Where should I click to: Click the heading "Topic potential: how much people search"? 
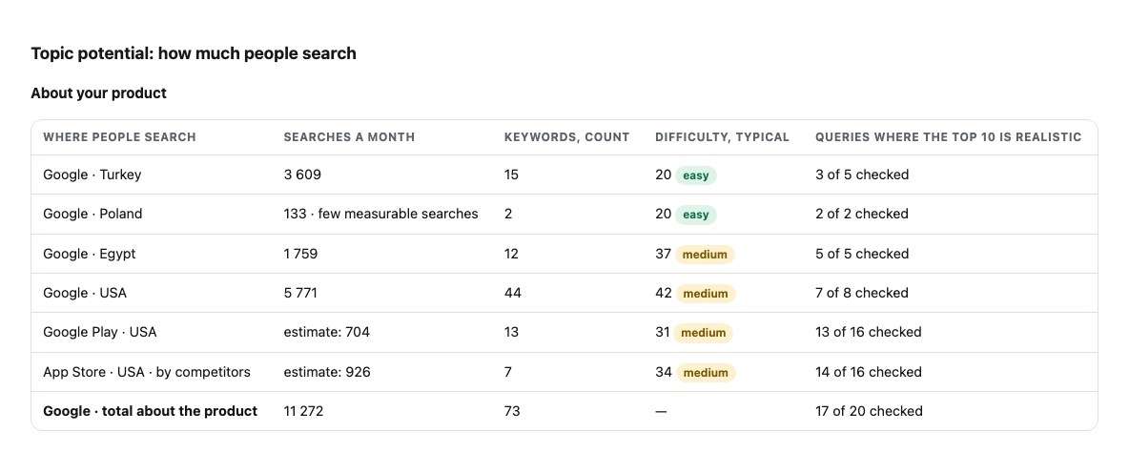point(193,53)
